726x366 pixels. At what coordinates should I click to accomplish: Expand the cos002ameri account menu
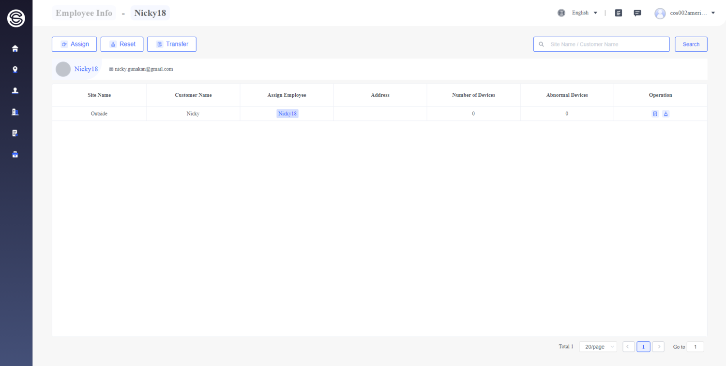point(685,13)
